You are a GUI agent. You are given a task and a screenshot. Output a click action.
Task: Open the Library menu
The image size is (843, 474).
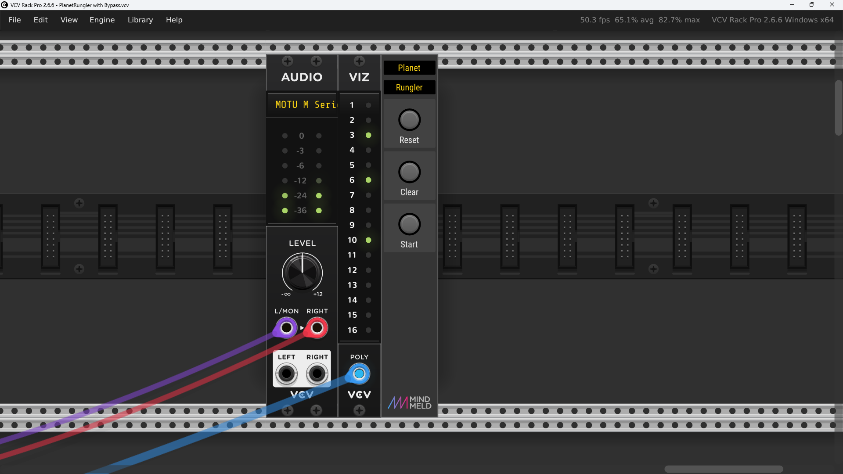[140, 20]
